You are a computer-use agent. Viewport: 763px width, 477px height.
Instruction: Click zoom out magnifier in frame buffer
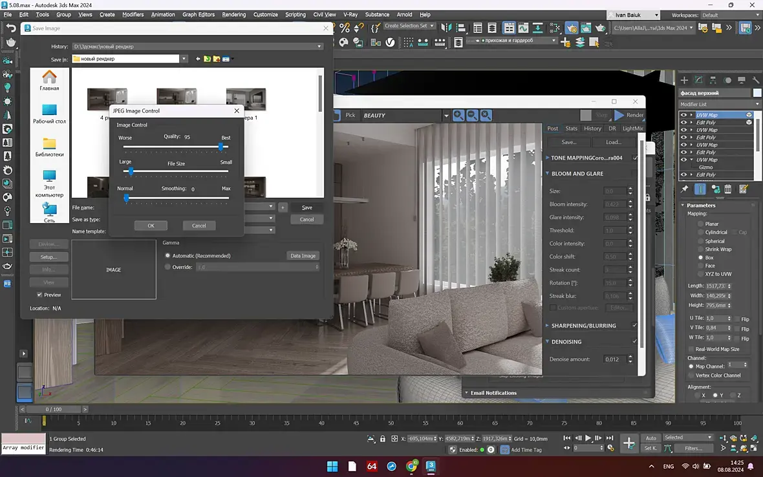tap(472, 115)
